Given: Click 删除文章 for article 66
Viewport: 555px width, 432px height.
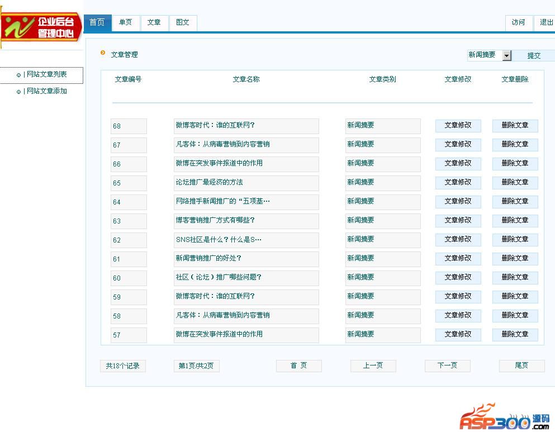Looking at the screenshot, I should click(x=515, y=164).
